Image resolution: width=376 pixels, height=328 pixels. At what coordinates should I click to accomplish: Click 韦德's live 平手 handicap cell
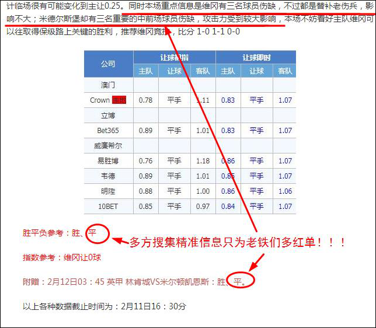(256, 176)
